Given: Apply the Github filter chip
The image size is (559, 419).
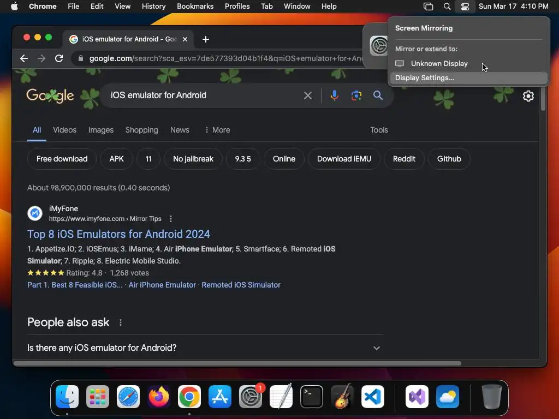Looking at the screenshot, I should [449, 159].
